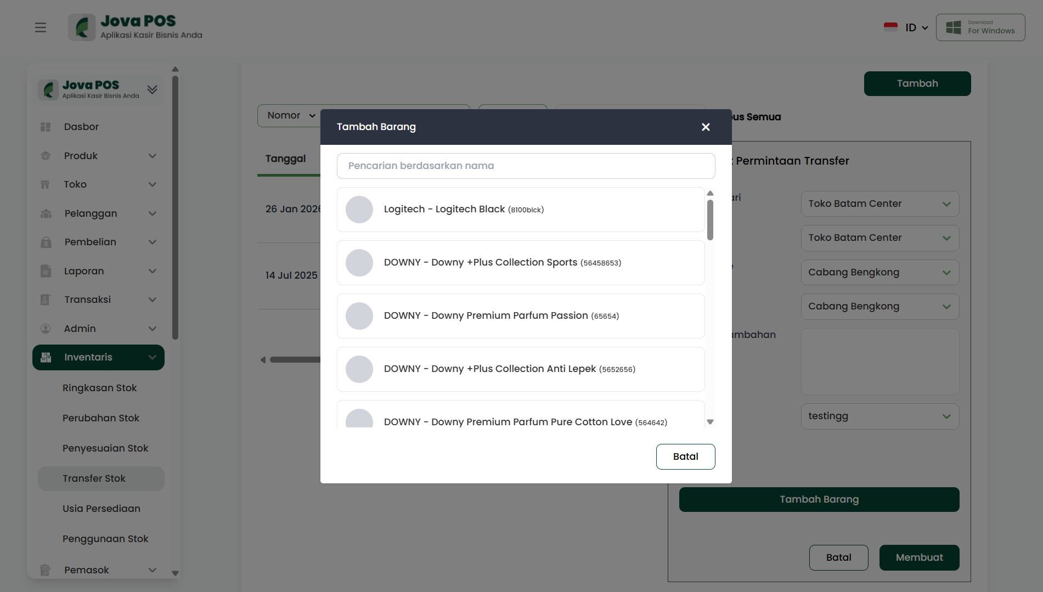The width and height of the screenshot is (1043, 592).
Task: Close the Tambah Barang dialog
Action: 706,127
